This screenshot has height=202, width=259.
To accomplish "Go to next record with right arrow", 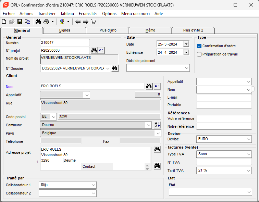I will pyautogui.click(x=86, y=22).
